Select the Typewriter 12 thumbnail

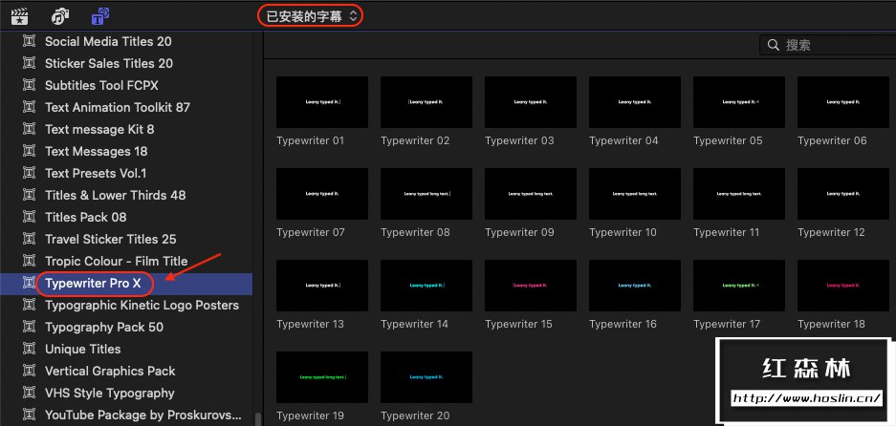(843, 194)
